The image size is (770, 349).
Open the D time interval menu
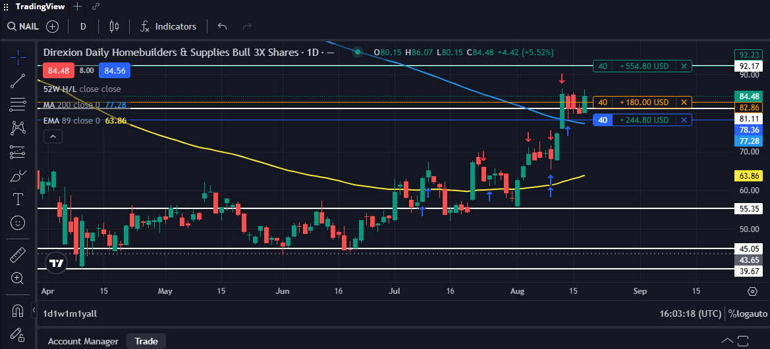pyautogui.click(x=83, y=26)
